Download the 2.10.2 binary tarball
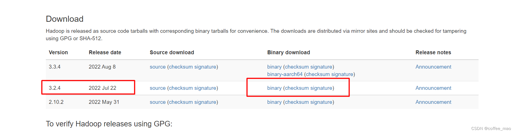Image resolution: width=515 pixels, height=133 pixels. [274, 102]
